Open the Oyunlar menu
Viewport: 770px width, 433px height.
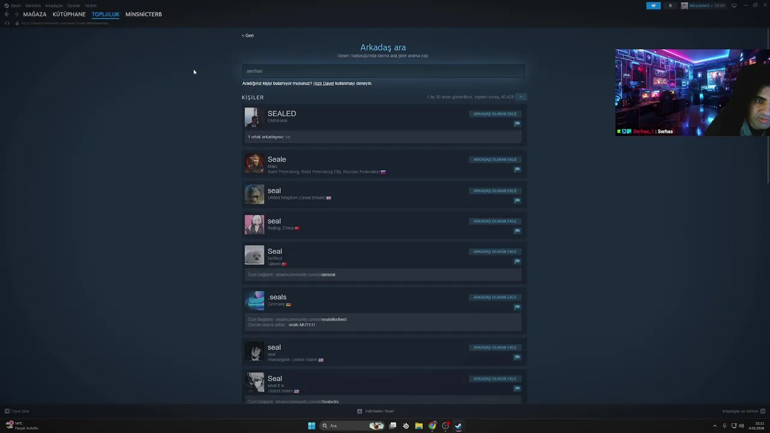73,5
